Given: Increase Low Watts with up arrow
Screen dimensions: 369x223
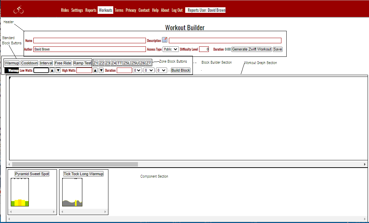Looking at the screenshot, I should [x=52, y=70].
